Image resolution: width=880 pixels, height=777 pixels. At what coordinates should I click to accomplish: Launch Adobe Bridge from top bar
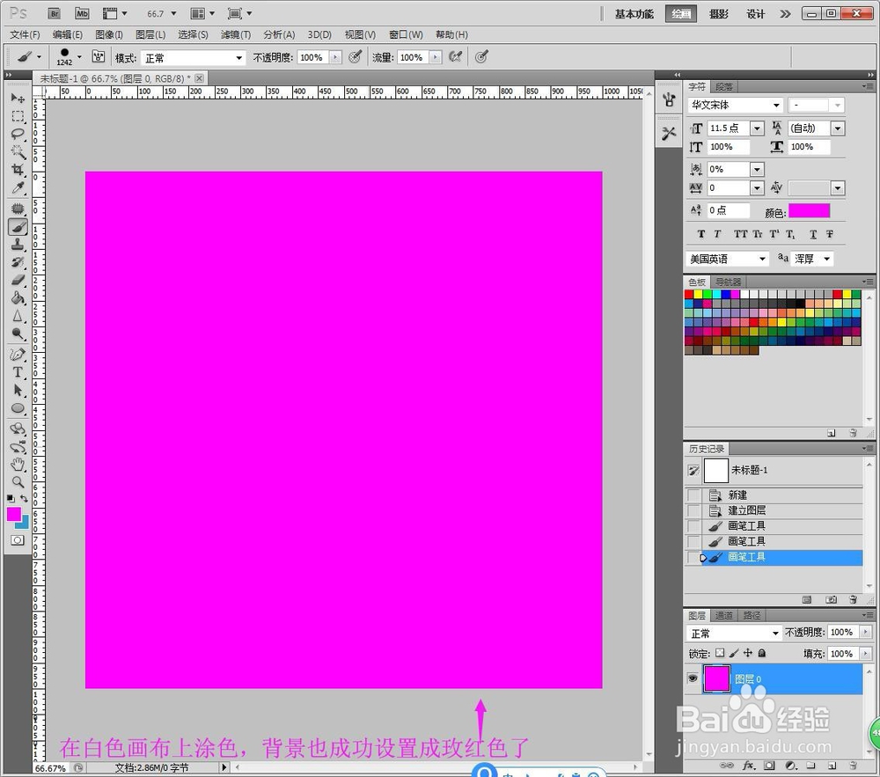(x=55, y=13)
